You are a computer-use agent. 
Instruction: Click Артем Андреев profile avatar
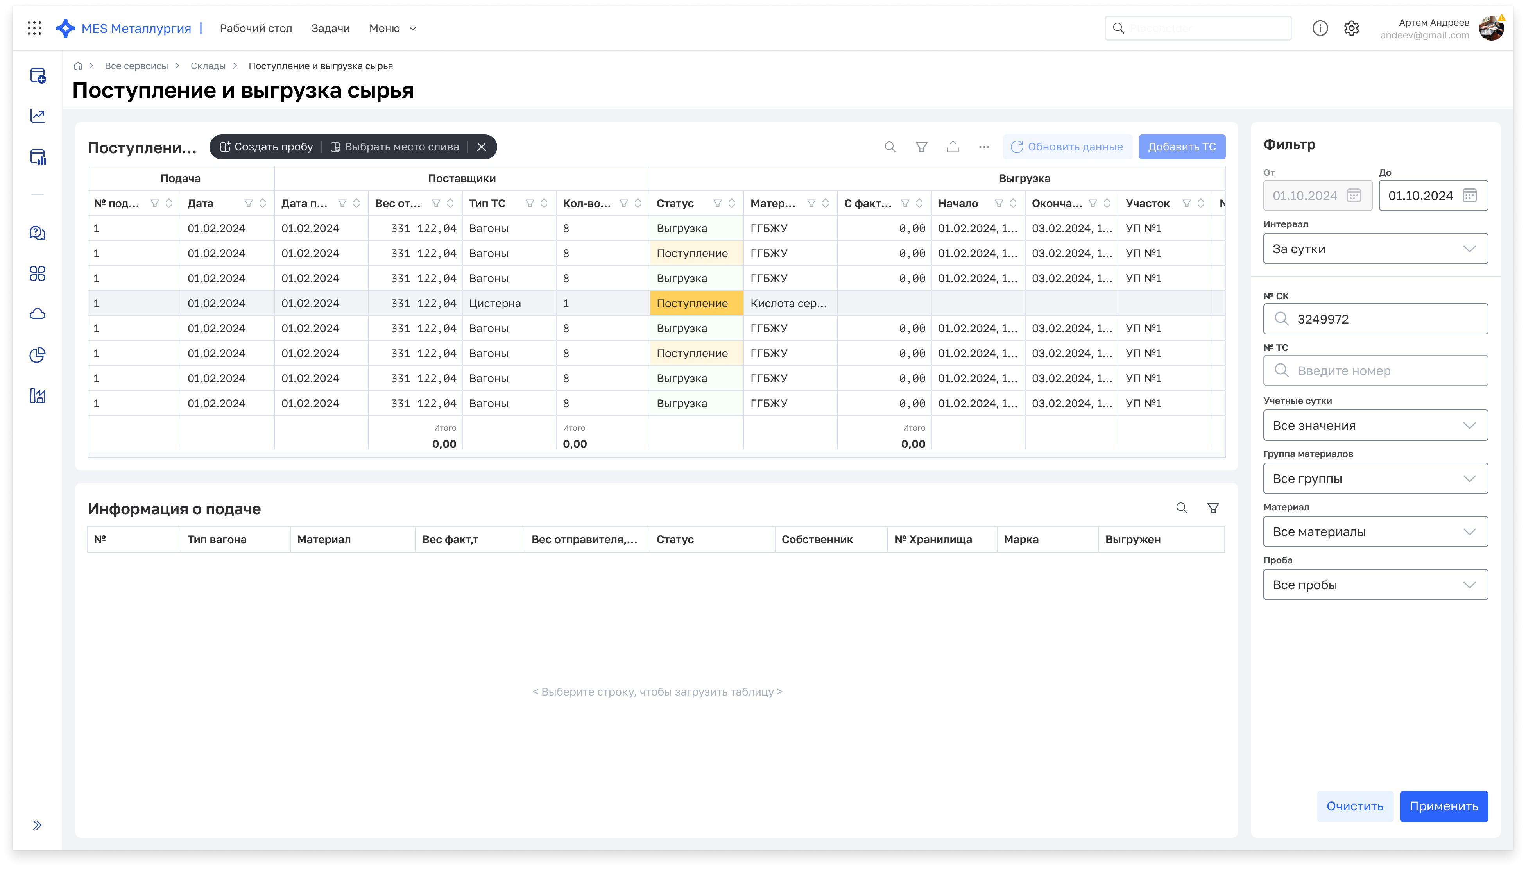[1491, 28]
